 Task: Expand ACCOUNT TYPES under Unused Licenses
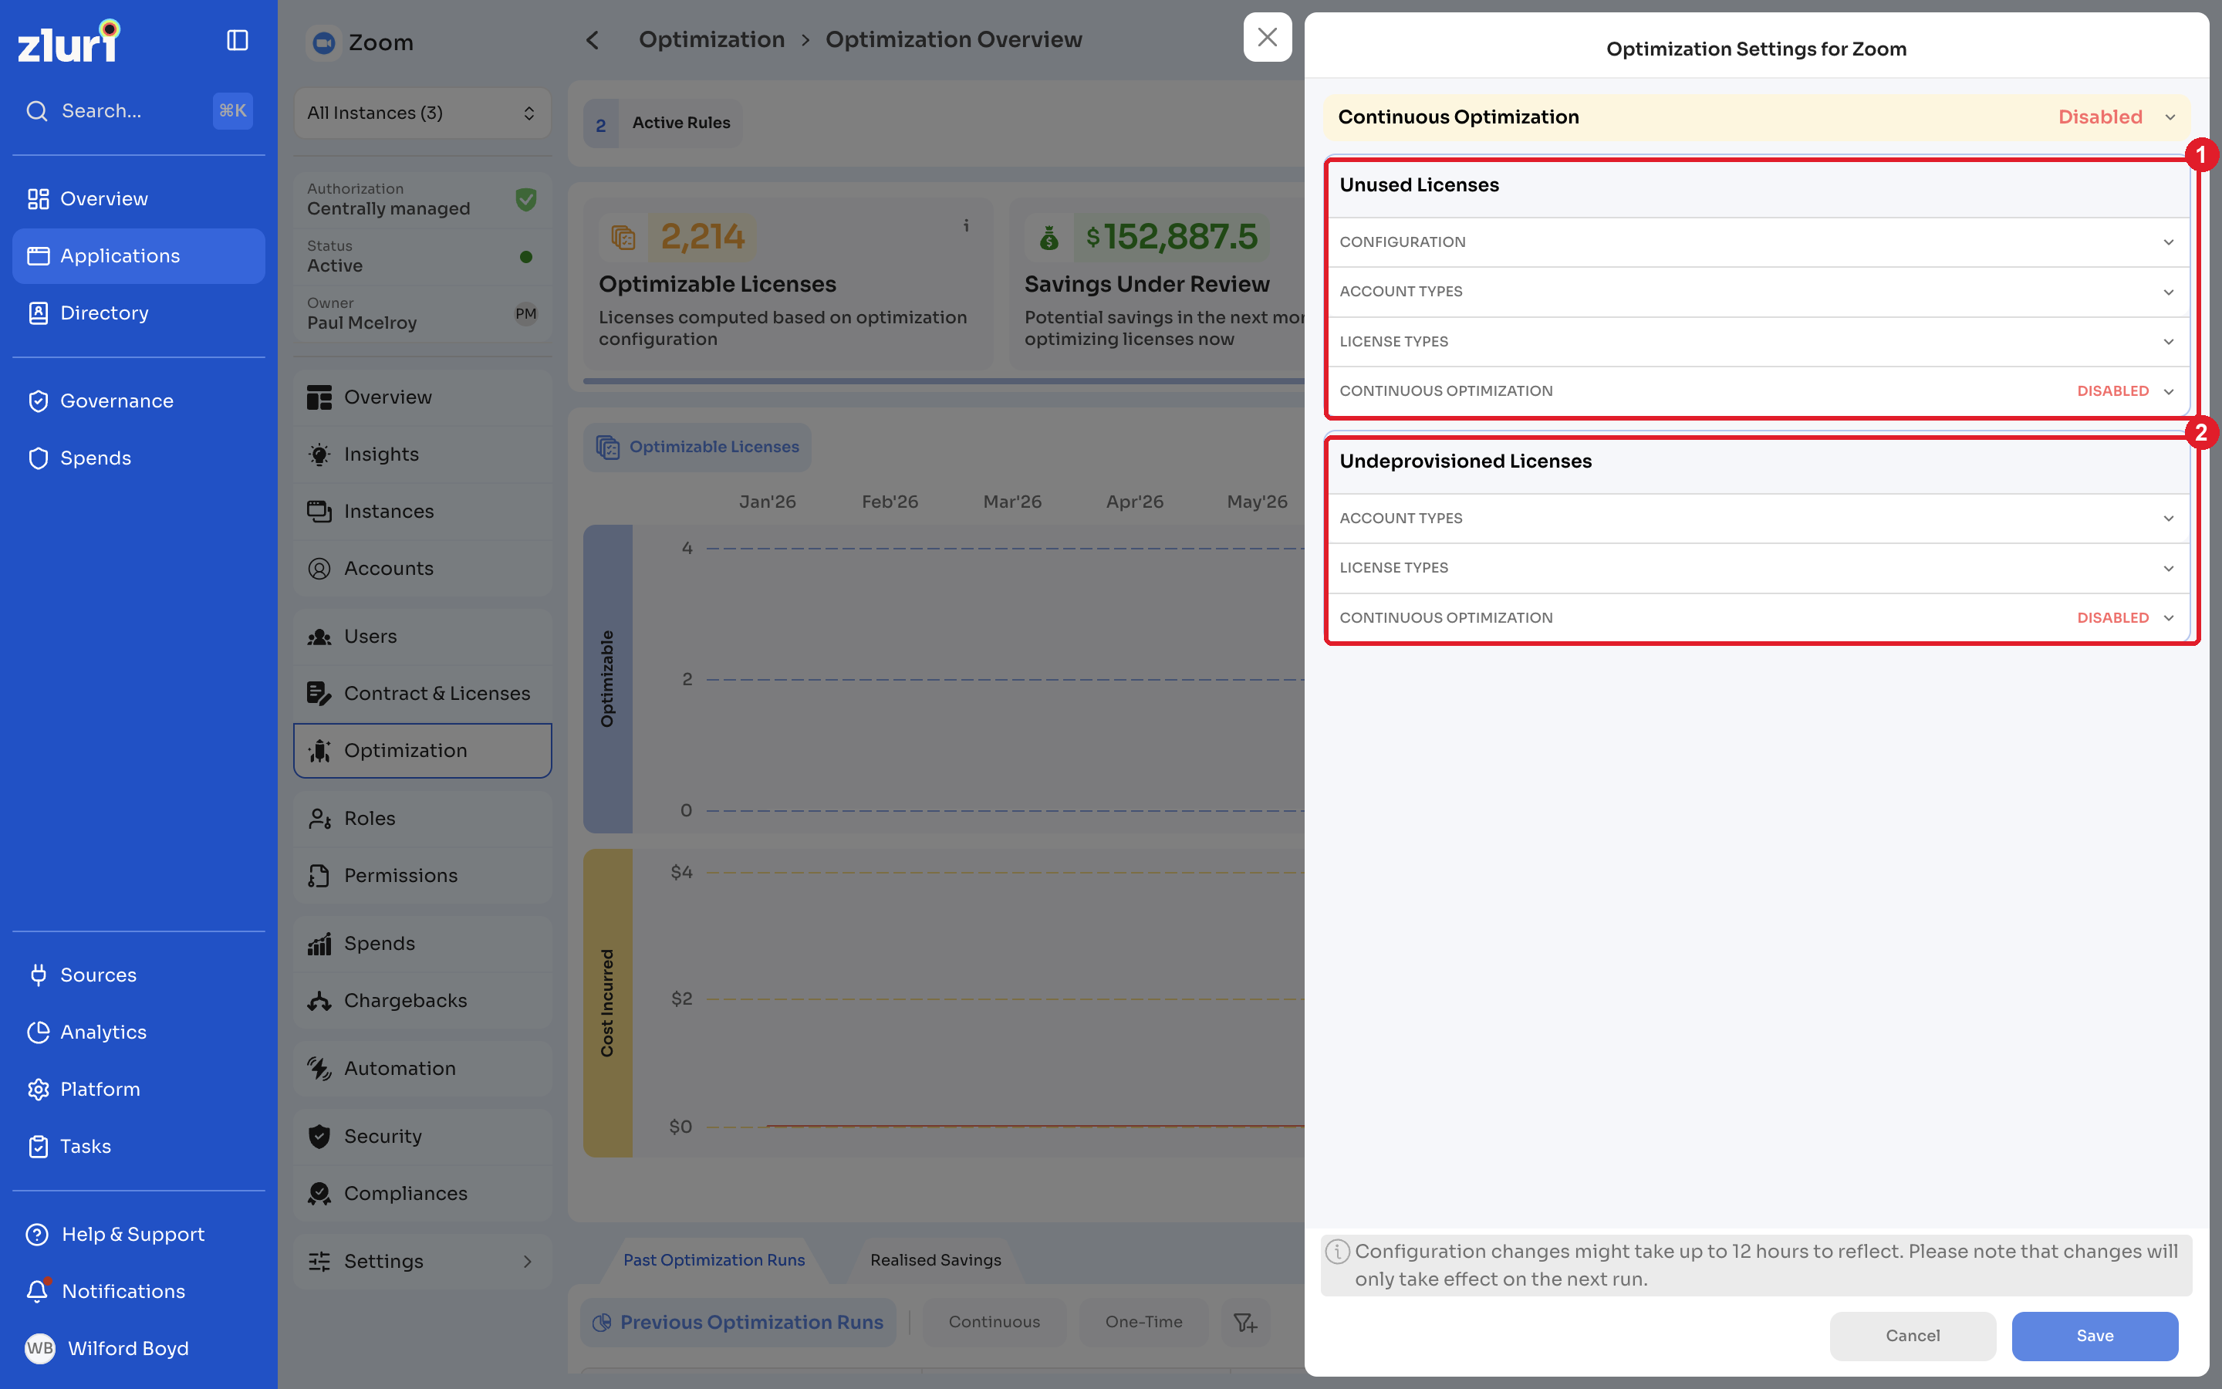[1758, 291]
